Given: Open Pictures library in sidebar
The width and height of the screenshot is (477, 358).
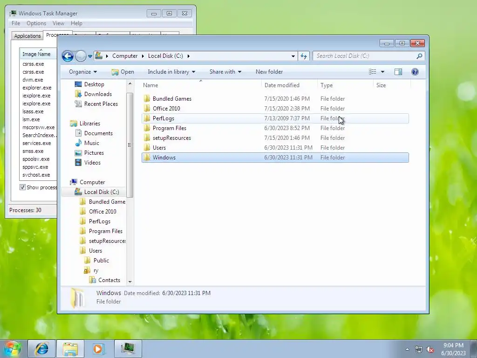Looking at the screenshot, I should coord(94,153).
